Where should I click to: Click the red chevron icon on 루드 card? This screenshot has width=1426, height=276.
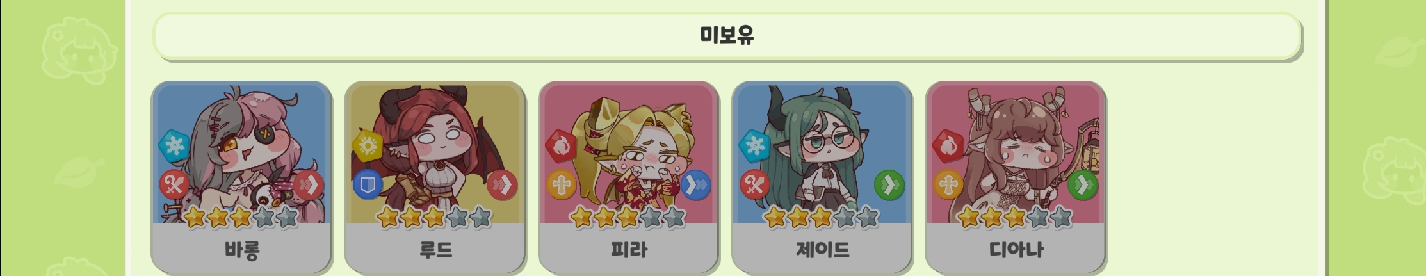(x=503, y=186)
